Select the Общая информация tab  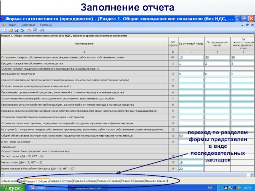click(x=12, y=181)
